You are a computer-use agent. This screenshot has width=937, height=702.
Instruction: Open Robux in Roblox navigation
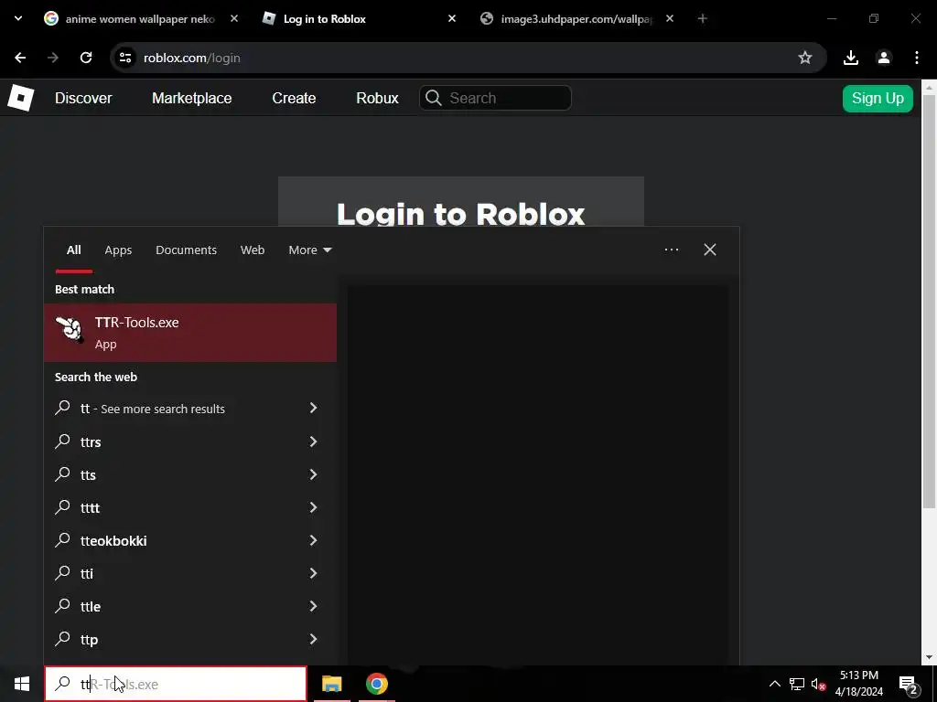click(377, 98)
